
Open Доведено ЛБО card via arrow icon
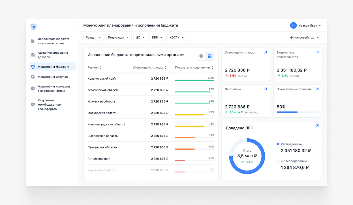[317, 126]
